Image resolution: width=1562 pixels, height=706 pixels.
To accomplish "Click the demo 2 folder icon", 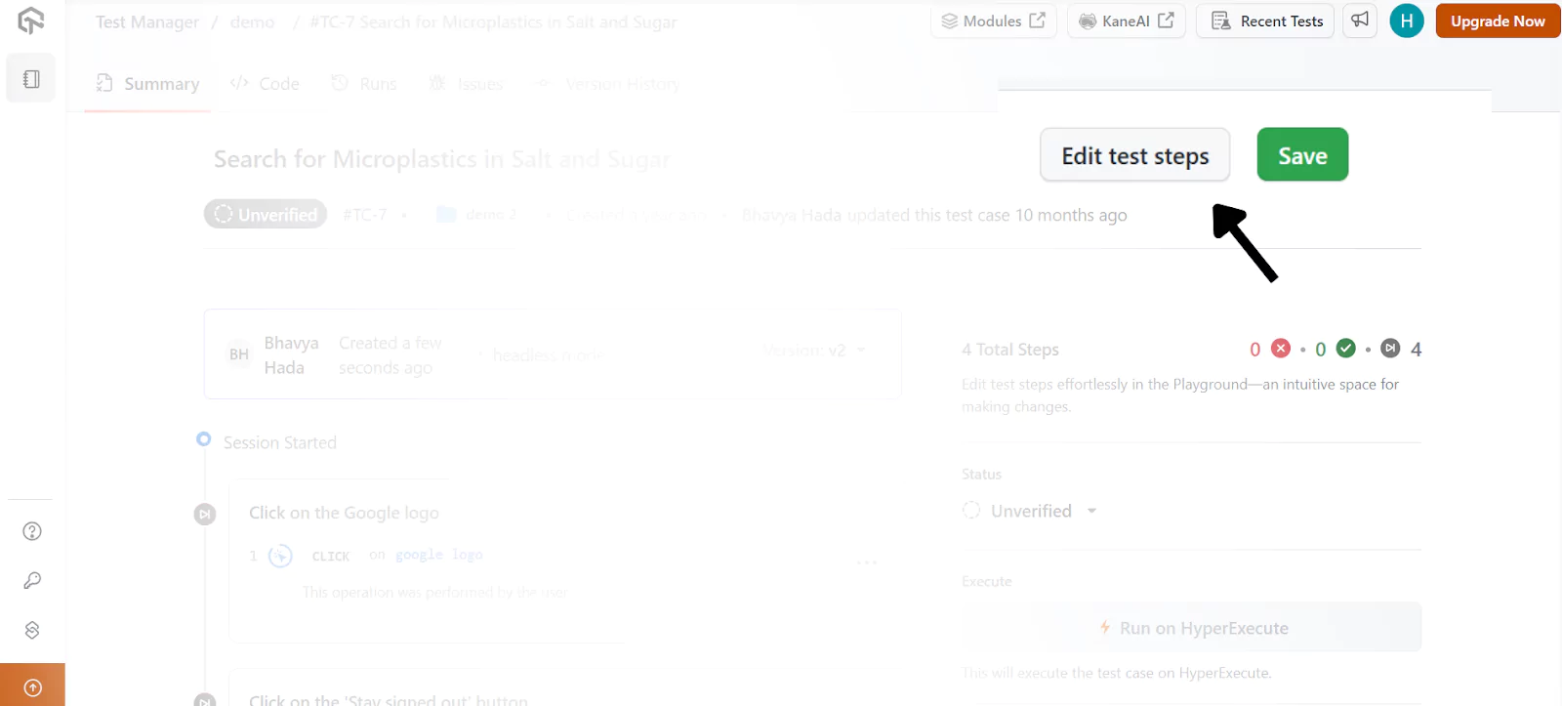I will click(x=446, y=214).
